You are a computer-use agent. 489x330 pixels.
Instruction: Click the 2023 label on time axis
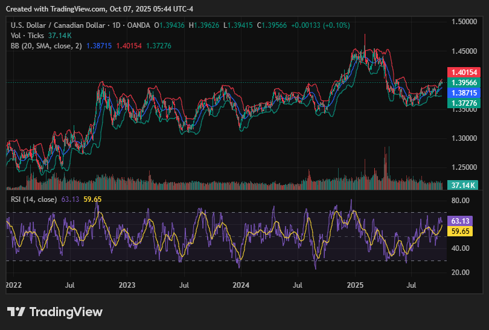(x=127, y=283)
